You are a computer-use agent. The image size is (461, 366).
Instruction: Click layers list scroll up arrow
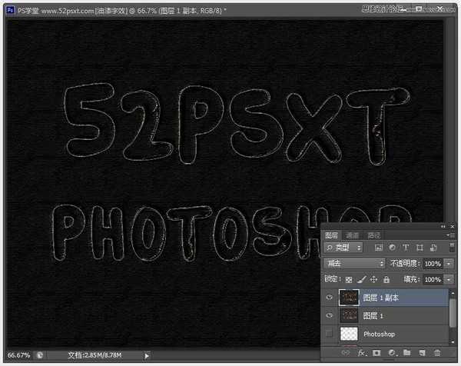pos(453,293)
